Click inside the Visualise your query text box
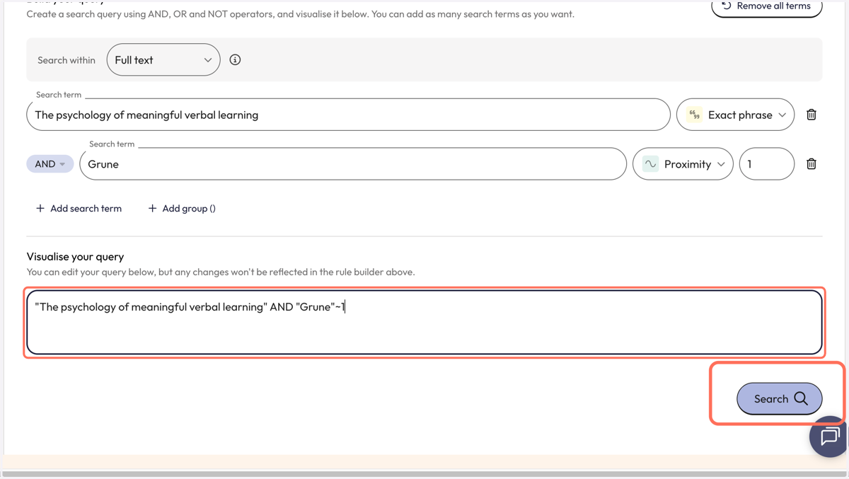 [x=424, y=323]
